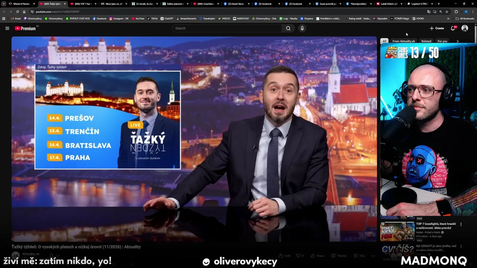
Task: Open the tab search dropdown arrow
Action: [x=4, y=4]
